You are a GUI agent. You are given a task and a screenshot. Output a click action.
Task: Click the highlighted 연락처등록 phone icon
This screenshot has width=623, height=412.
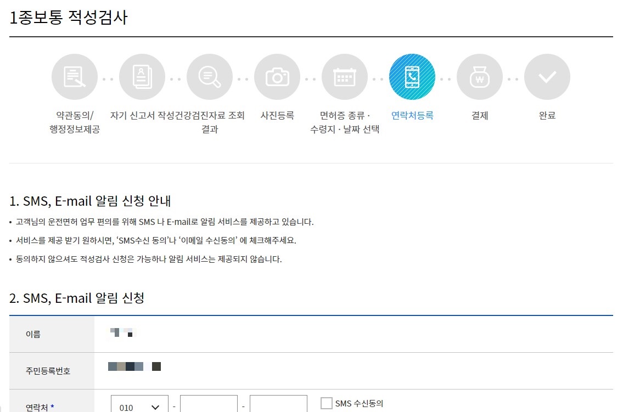[x=412, y=77]
